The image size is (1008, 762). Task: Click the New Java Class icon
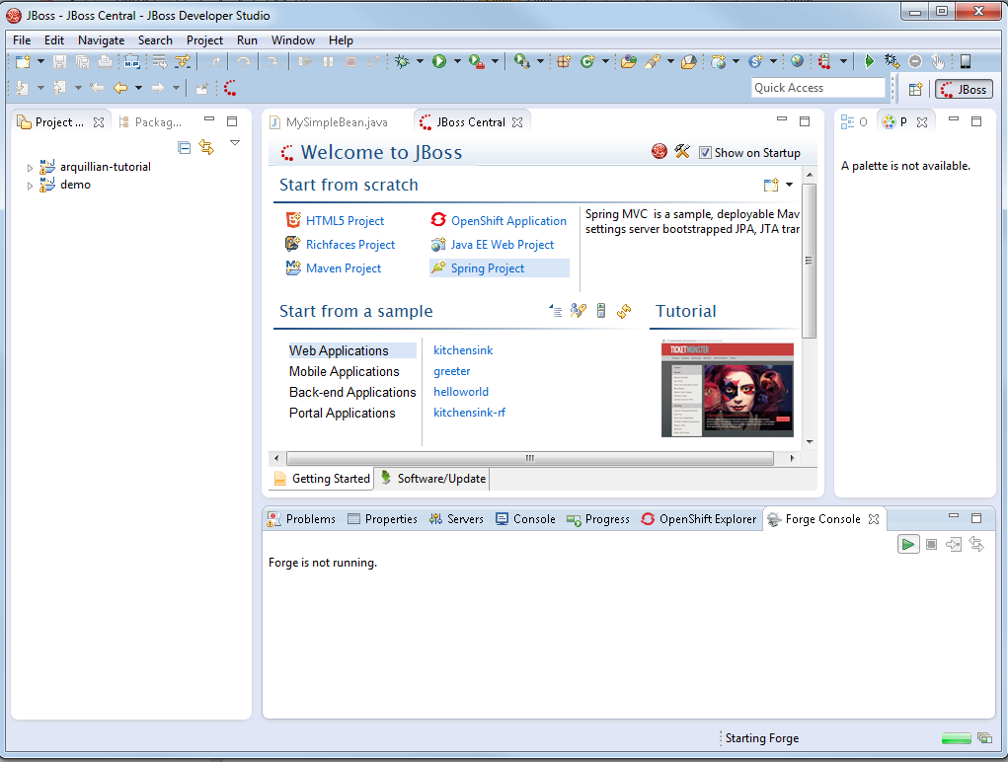(x=586, y=61)
